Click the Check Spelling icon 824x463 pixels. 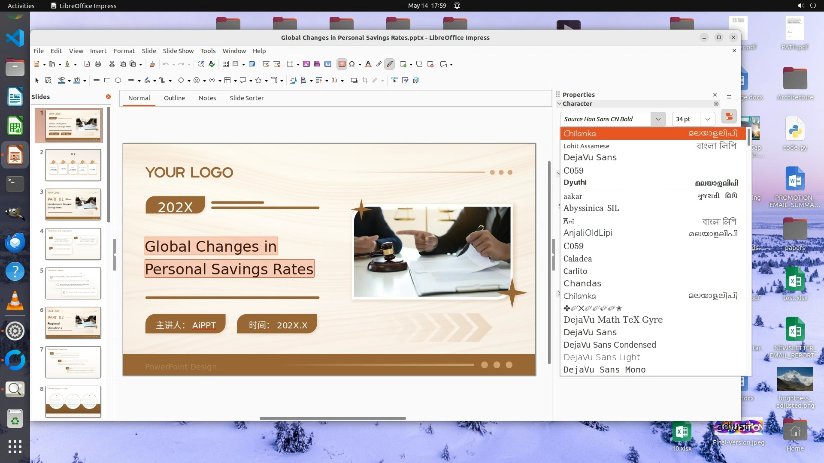212,64
